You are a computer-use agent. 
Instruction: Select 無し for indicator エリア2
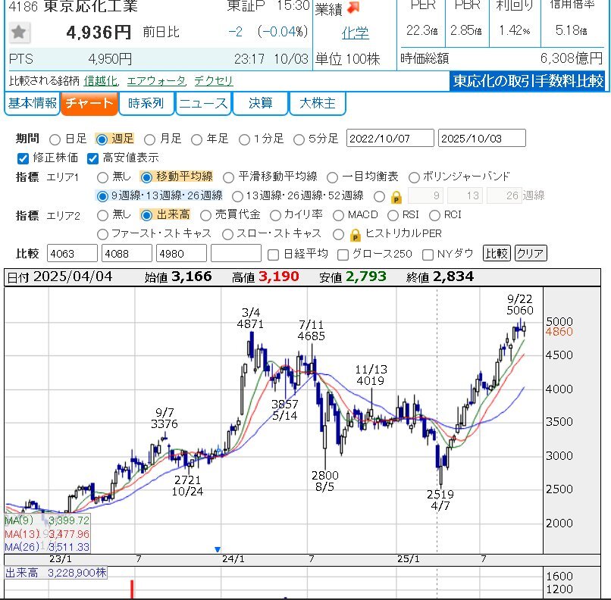(x=102, y=215)
